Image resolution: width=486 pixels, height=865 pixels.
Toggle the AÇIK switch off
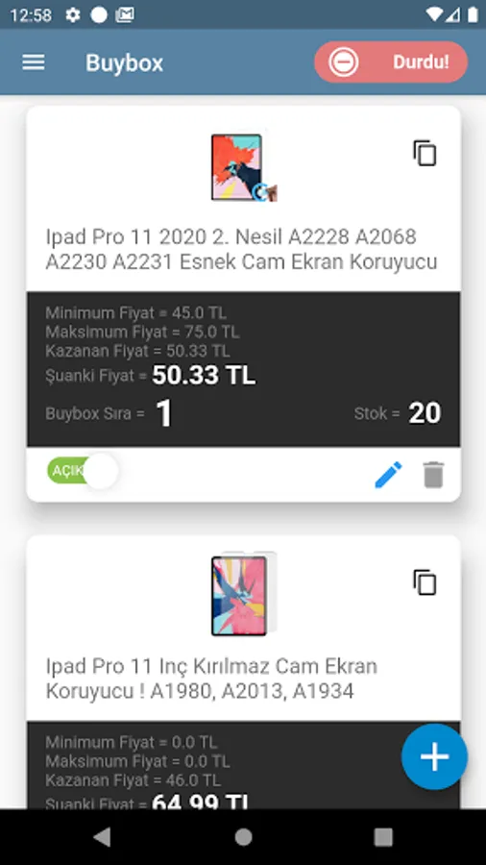[x=83, y=471]
